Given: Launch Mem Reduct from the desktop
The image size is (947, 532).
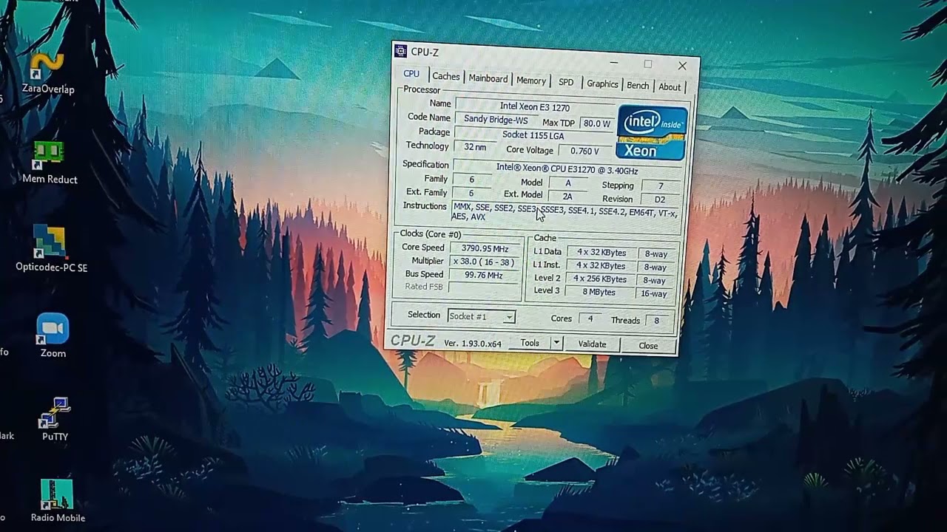Looking at the screenshot, I should [x=50, y=163].
